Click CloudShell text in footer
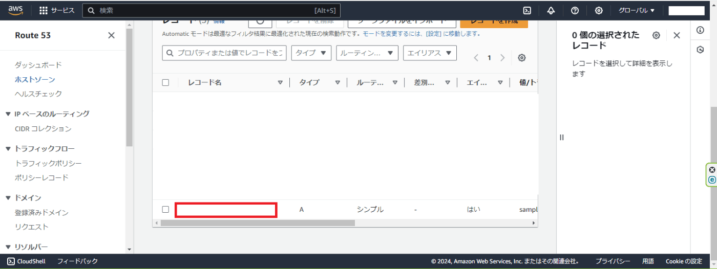 [31, 261]
